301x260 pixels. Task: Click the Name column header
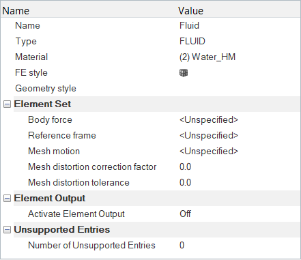(16, 11)
